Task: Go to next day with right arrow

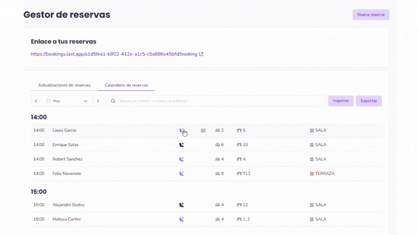Action: [98, 101]
